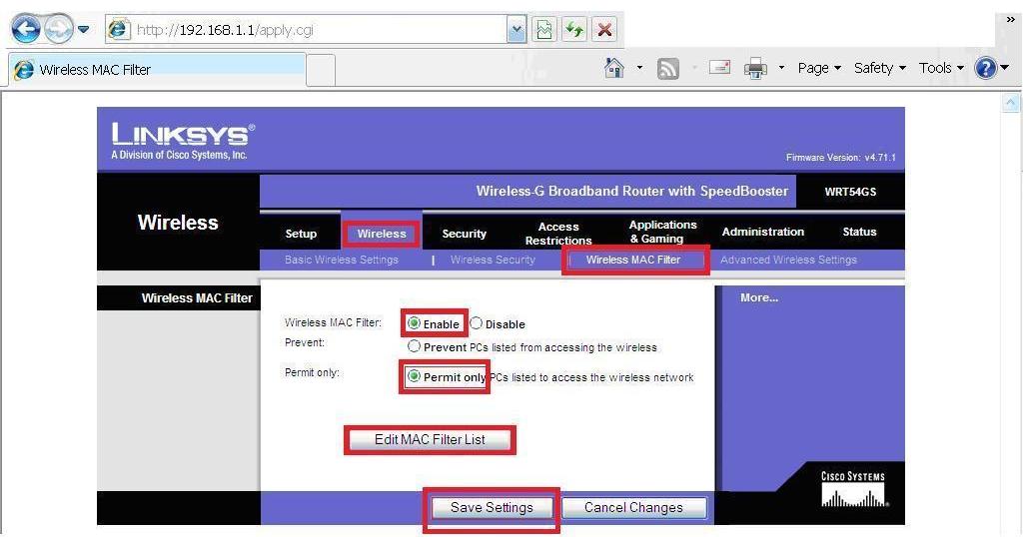Select the Permit only radio button
Viewport: 1023px width, 537px height.
tap(414, 376)
